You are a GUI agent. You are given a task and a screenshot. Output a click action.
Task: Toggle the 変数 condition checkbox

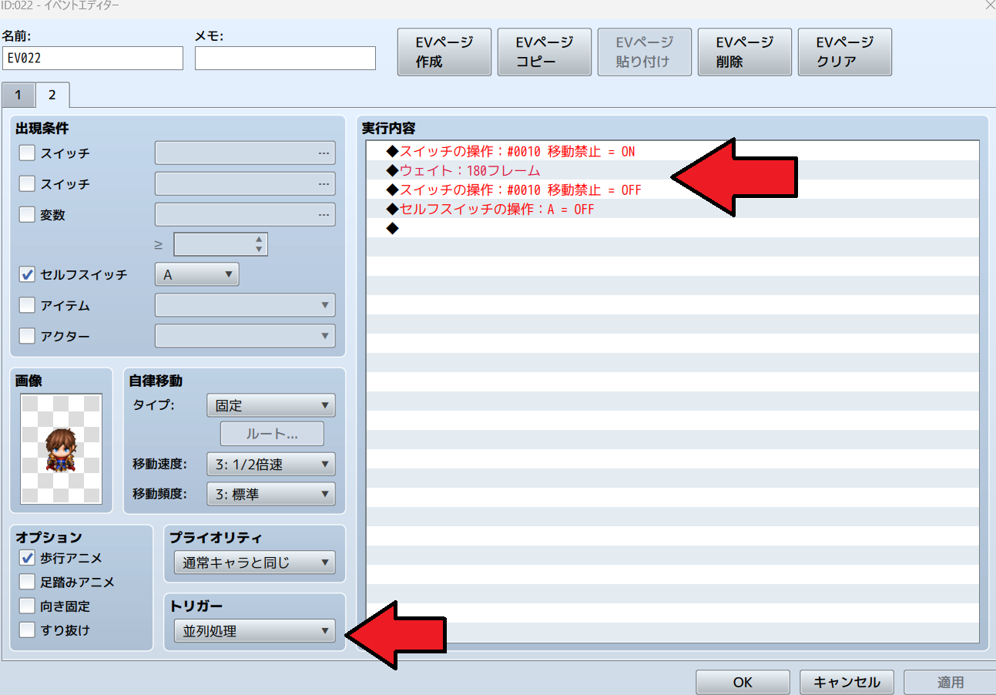(27, 214)
